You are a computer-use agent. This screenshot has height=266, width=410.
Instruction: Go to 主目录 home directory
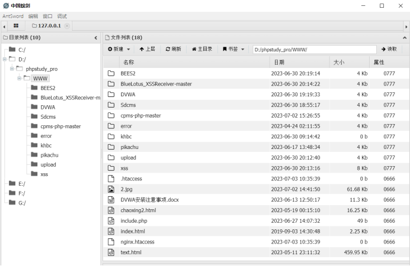click(202, 49)
